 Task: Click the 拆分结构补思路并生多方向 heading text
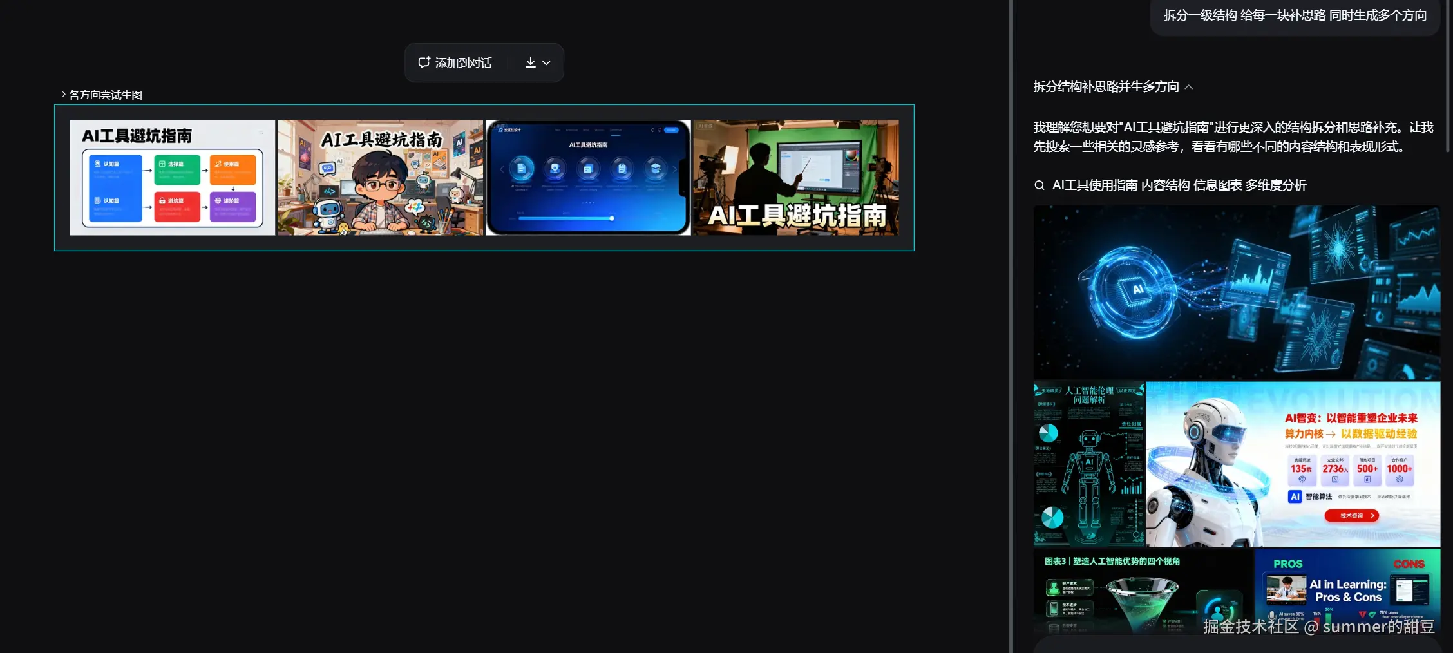coord(1106,87)
